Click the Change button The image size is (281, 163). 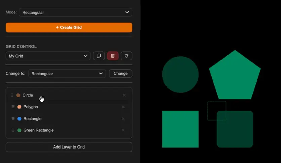(x=121, y=74)
